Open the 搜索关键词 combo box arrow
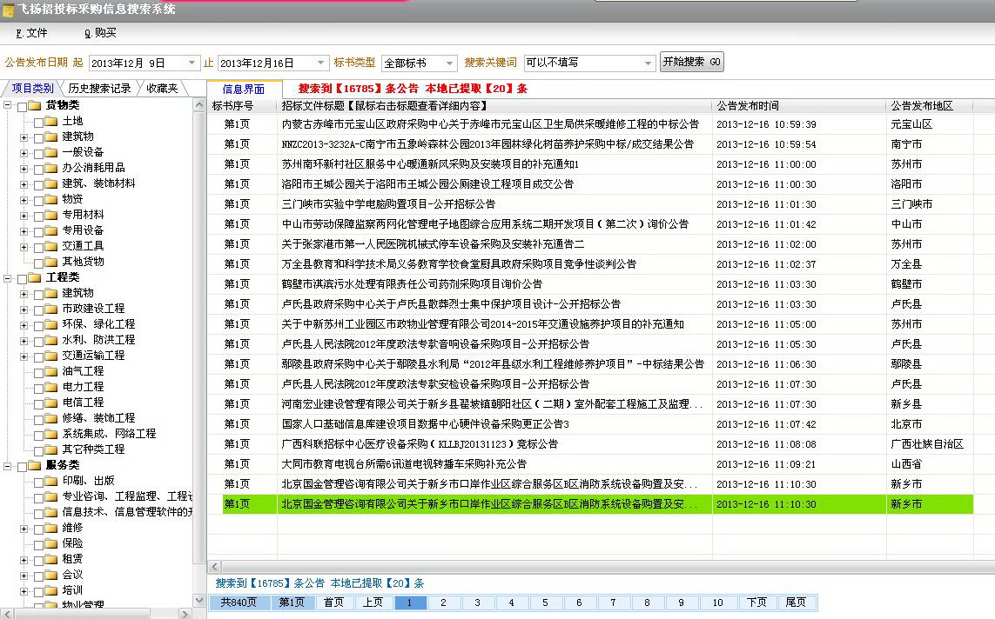 coord(648,63)
